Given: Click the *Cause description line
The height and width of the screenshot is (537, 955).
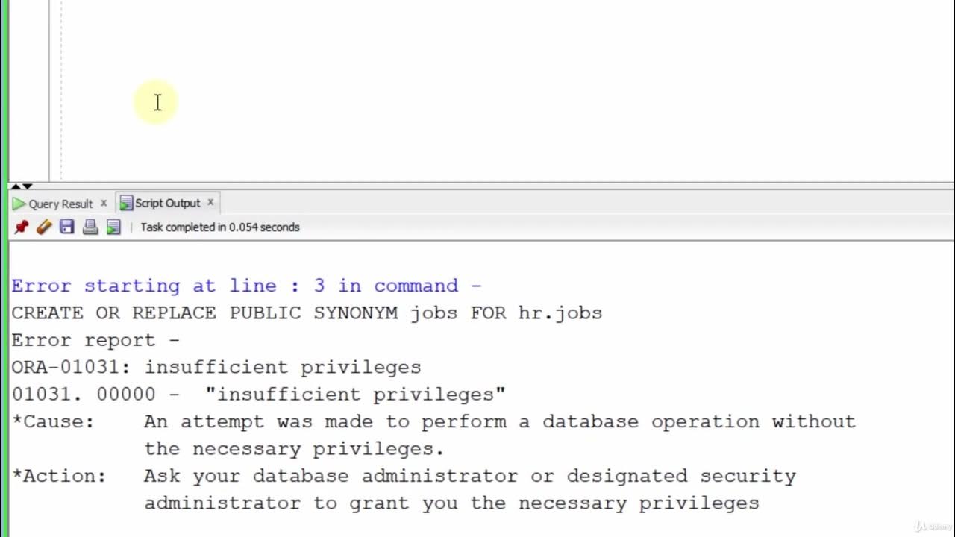Looking at the screenshot, I should click(433, 421).
